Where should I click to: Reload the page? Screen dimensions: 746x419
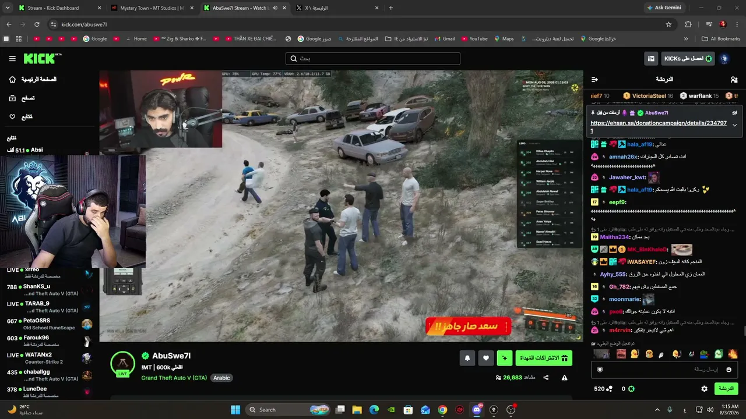[37, 24]
